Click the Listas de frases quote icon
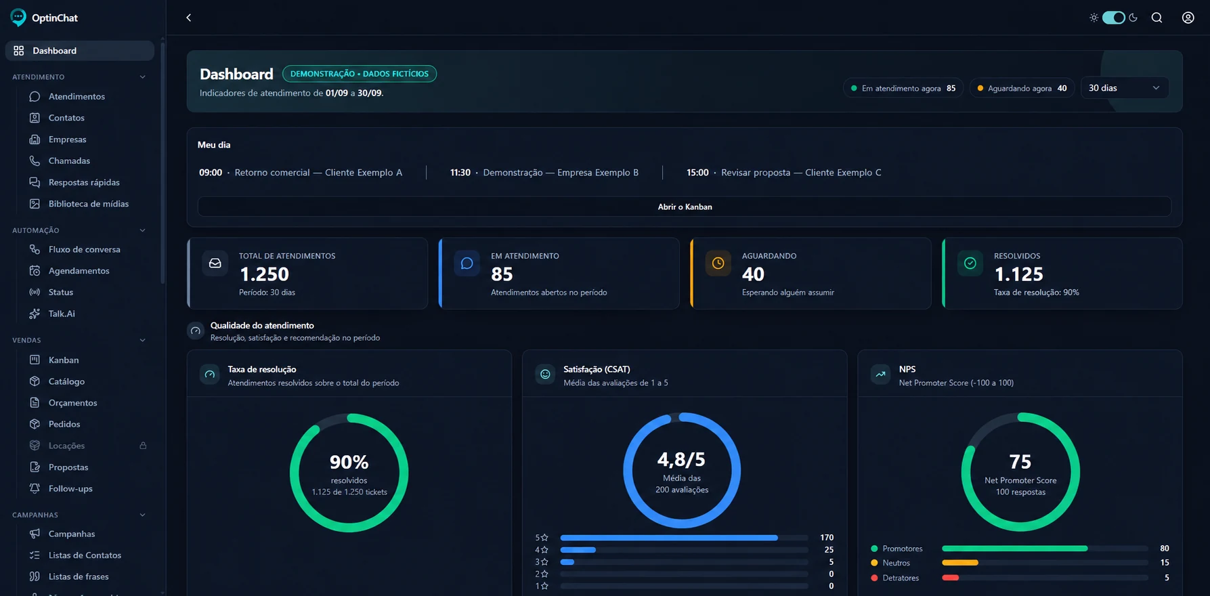 point(35,576)
